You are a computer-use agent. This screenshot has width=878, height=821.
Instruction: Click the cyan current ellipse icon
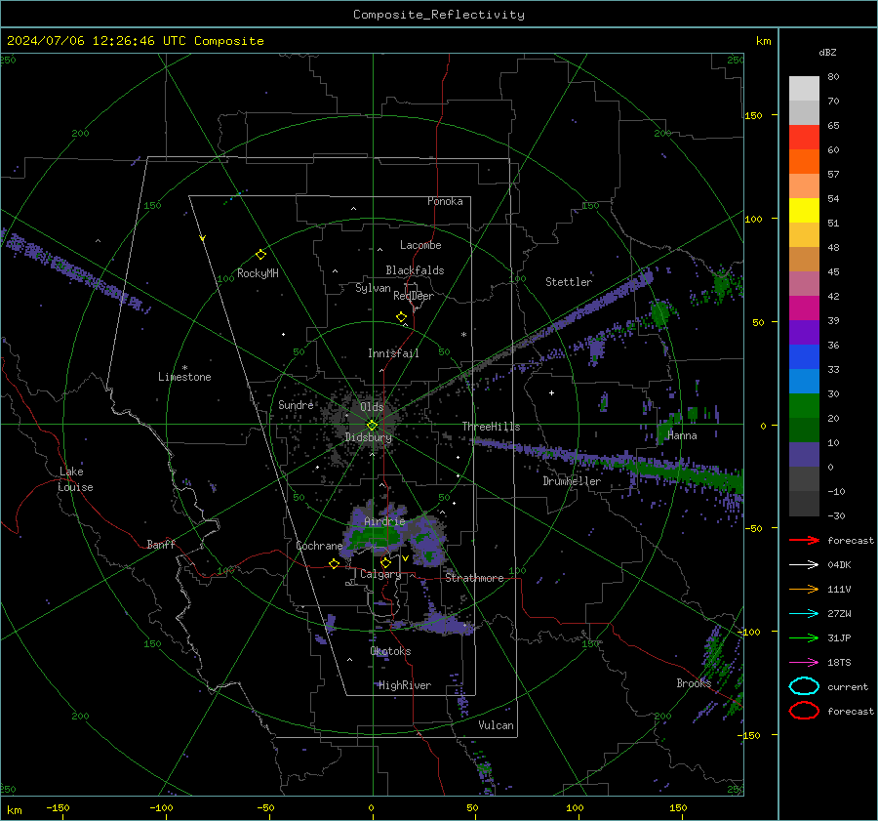(x=804, y=686)
